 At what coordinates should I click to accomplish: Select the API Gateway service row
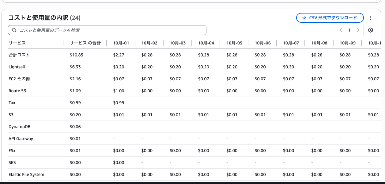click(x=192, y=139)
